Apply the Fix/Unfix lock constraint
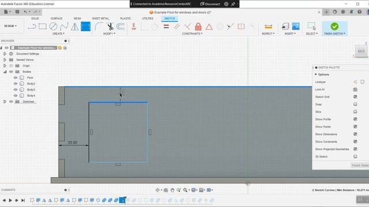This screenshot has height=207, width=369. click(198, 26)
